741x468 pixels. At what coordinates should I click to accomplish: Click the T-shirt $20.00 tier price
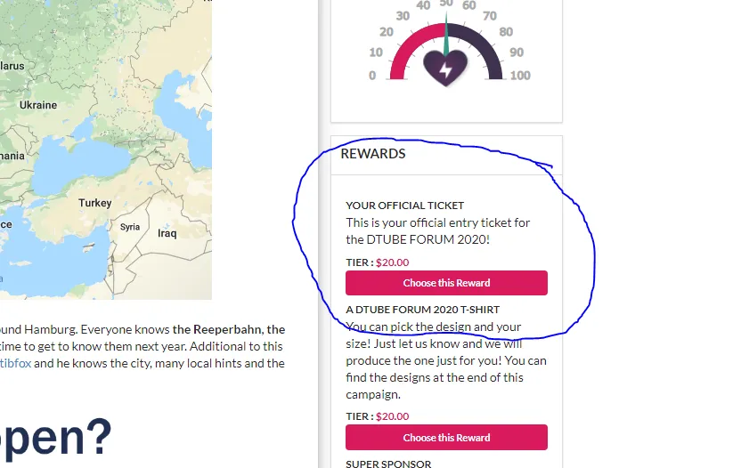tap(392, 416)
